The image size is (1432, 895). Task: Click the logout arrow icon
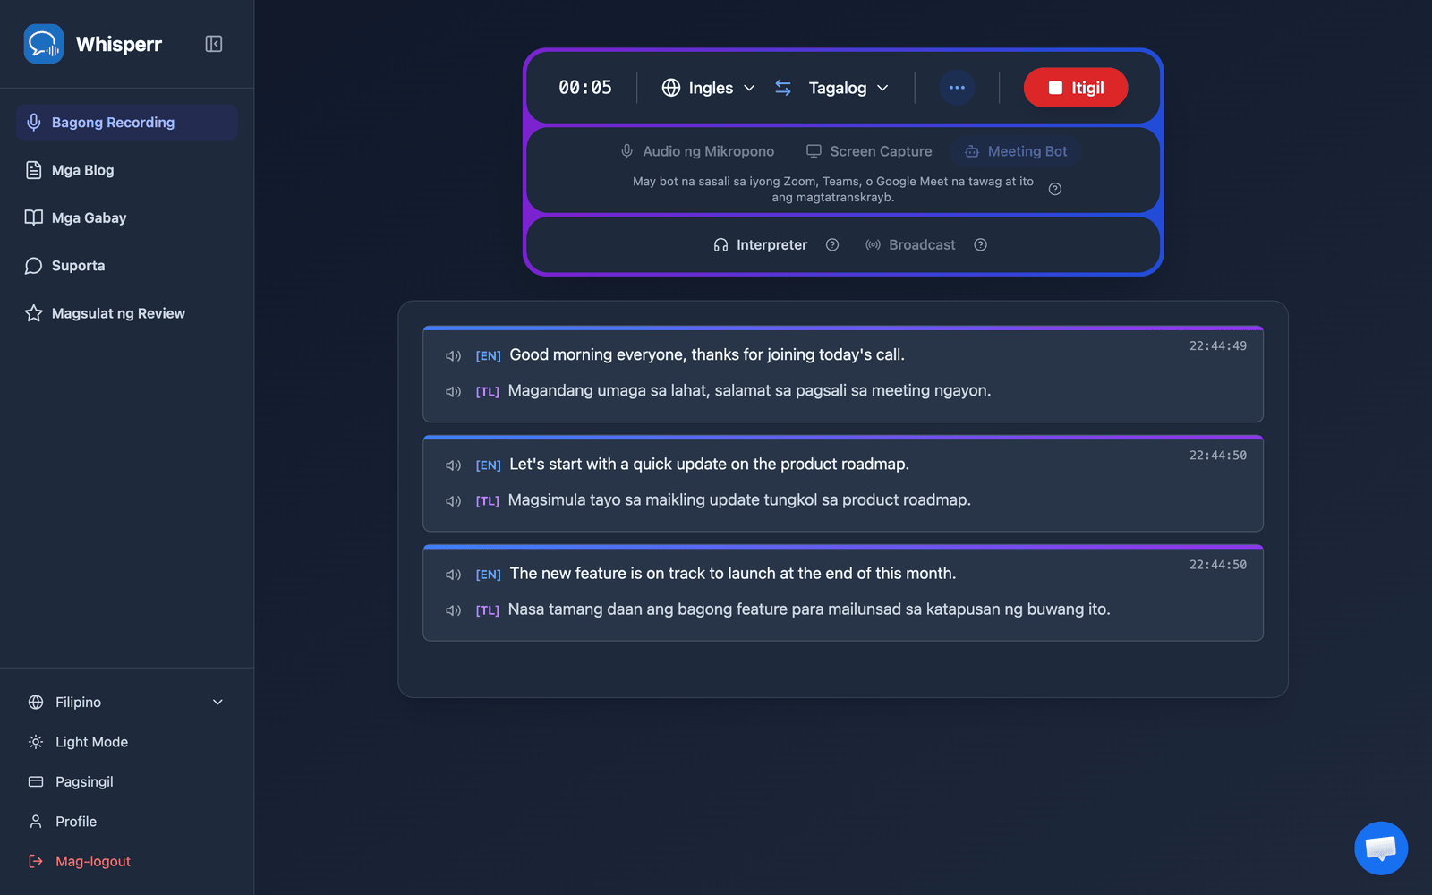[36, 861]
